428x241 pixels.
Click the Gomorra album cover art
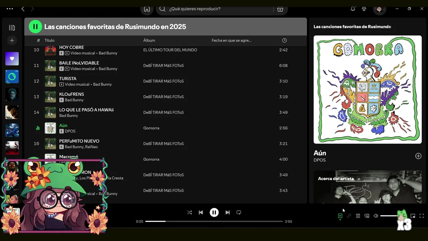point(367,89)
